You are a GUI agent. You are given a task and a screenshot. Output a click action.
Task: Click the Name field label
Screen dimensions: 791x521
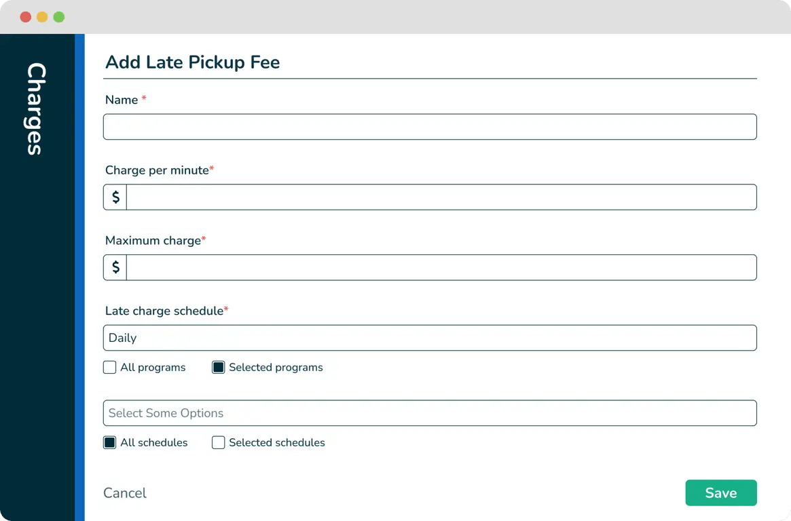(122, 100)
